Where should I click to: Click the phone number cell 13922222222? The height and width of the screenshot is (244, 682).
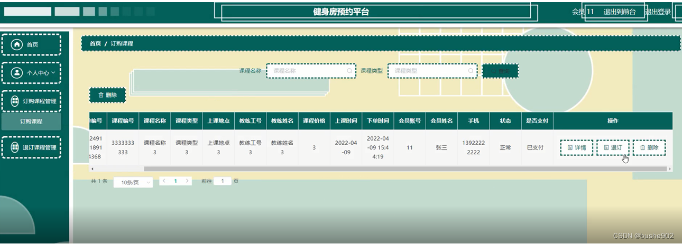point(473,148)
